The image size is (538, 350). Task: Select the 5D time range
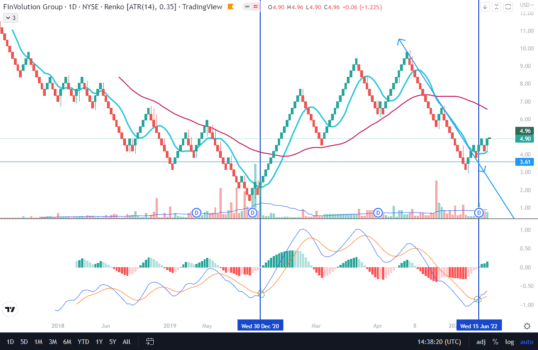point(24,342)
